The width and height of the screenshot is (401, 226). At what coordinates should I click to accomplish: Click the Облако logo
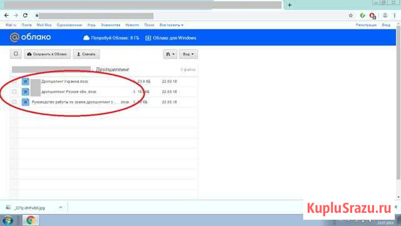click(x=30, y=38)
